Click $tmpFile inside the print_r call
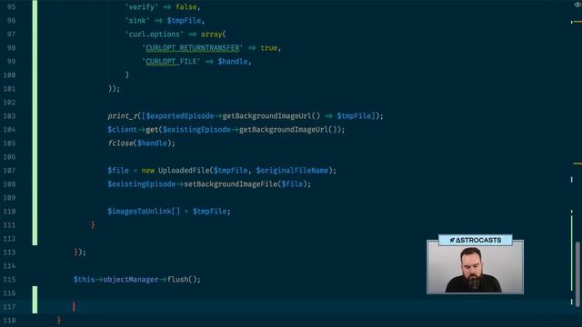 [x=354, y=115]
